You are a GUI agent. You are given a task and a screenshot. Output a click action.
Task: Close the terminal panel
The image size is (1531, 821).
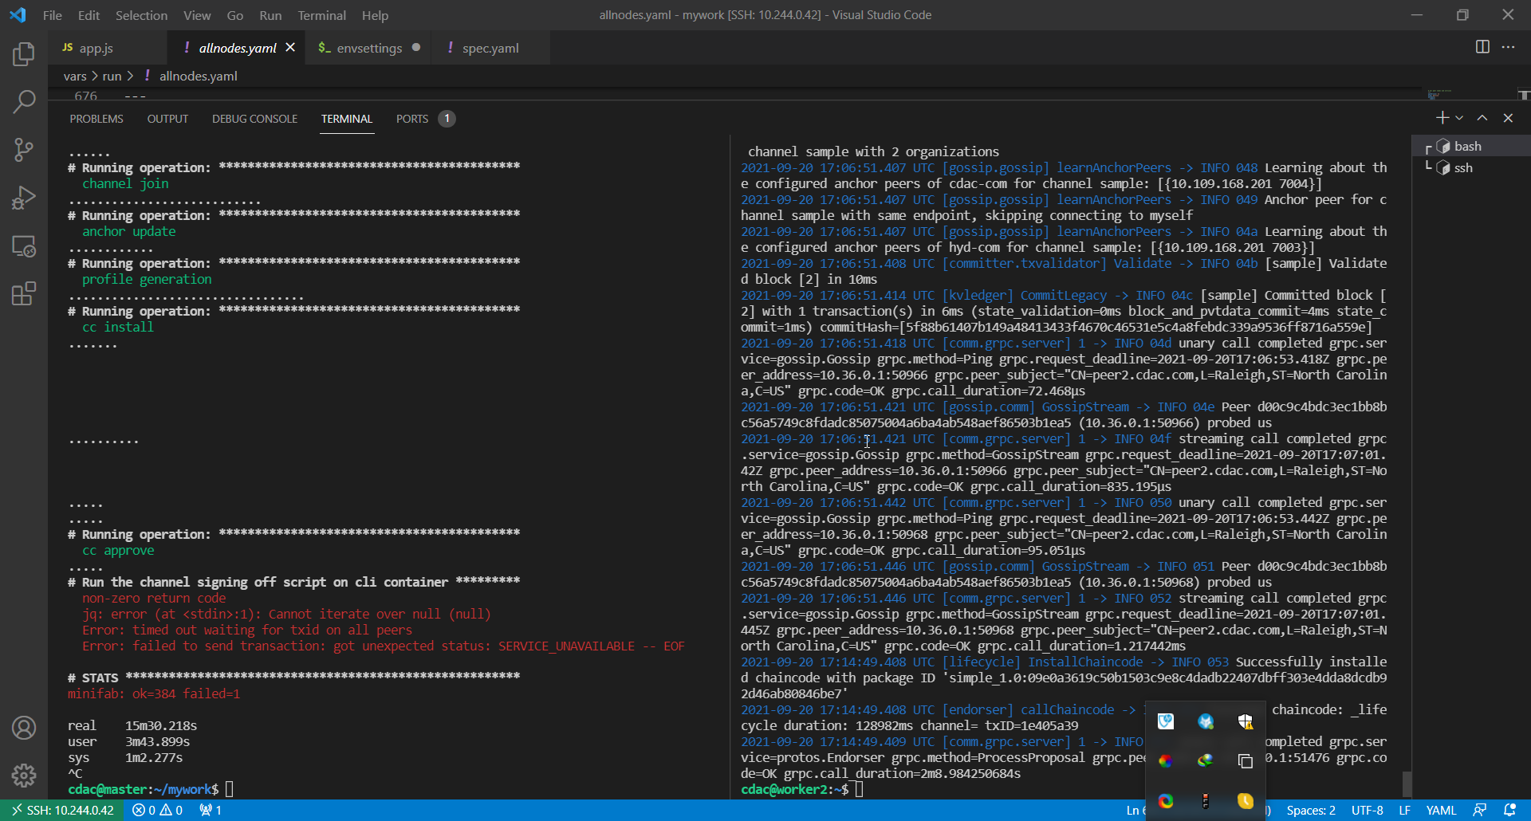tap(1508, 118)
